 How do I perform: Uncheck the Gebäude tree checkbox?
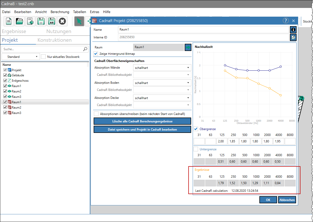coord(5,75)
